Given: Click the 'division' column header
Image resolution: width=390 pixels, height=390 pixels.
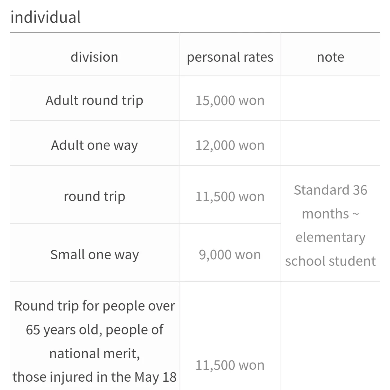Looking at the screenshot, I should (x=94, y=57).
